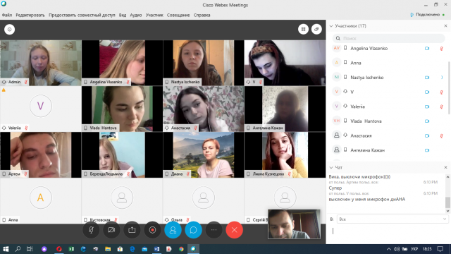Image resolution: width=451 pixels, height=254 pixels.
Task: Click Анастасия's muted mic in list
Action: click(441, 135)
